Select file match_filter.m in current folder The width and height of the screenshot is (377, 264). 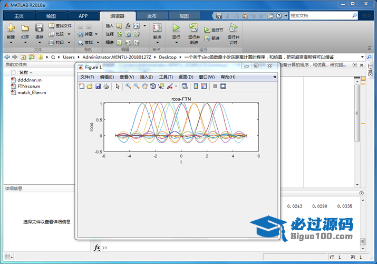[x=32, y=92]
